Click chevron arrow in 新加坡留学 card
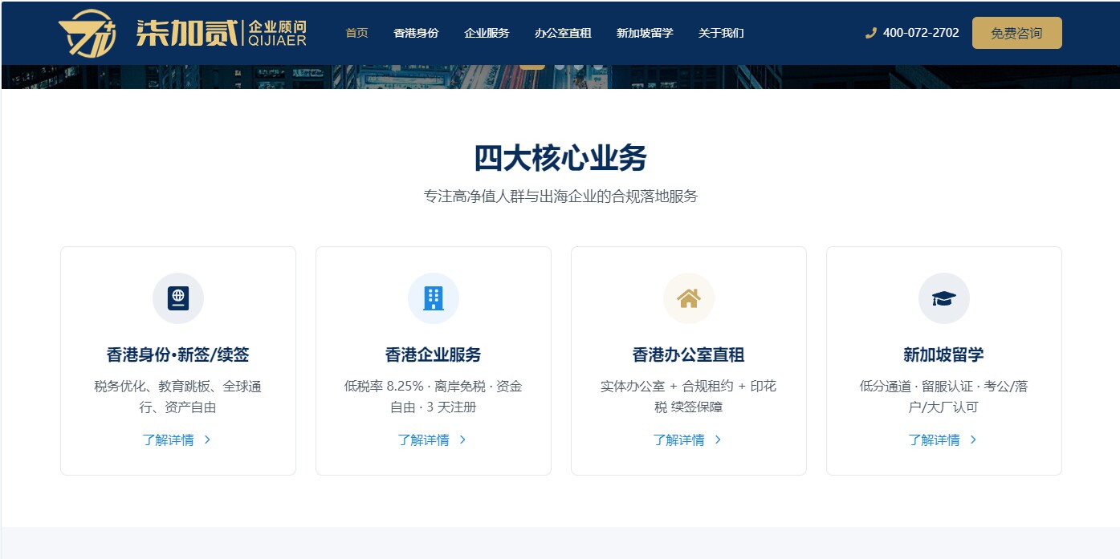This screenshot has width=1120, height=559. (973, 440)
